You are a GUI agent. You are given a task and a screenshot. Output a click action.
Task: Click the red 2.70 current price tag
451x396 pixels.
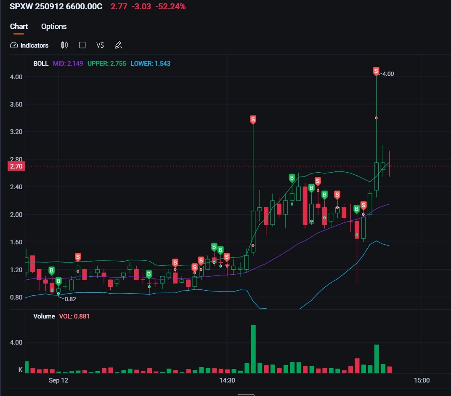[17, 166]
